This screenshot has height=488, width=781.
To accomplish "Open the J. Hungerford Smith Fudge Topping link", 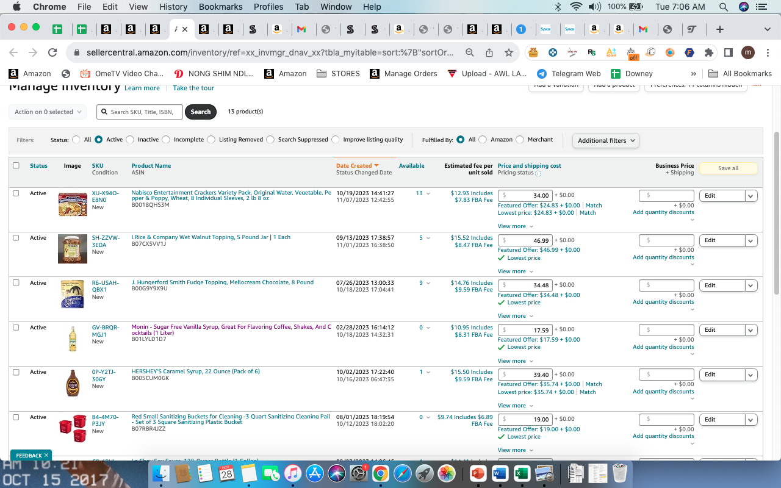I will point(223,282).
